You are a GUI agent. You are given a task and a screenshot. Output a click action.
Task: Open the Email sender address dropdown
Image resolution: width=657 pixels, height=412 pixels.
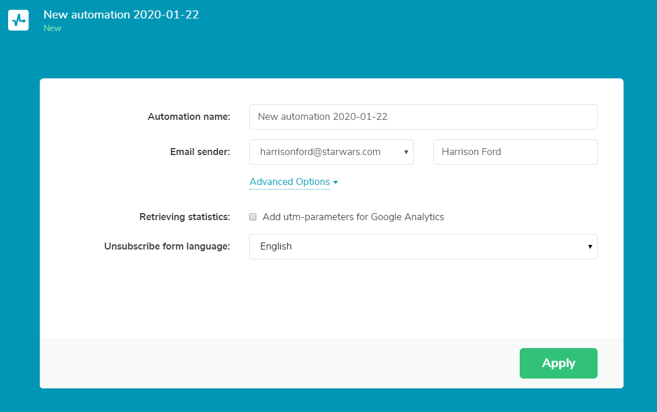[331, 152]
